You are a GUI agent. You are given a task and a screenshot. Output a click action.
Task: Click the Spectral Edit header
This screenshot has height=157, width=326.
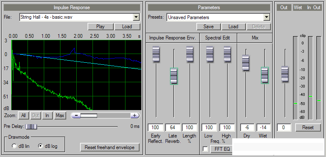[218, 38]
